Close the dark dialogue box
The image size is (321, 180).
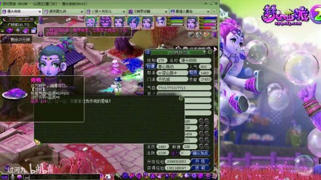[x=181, y=98]
